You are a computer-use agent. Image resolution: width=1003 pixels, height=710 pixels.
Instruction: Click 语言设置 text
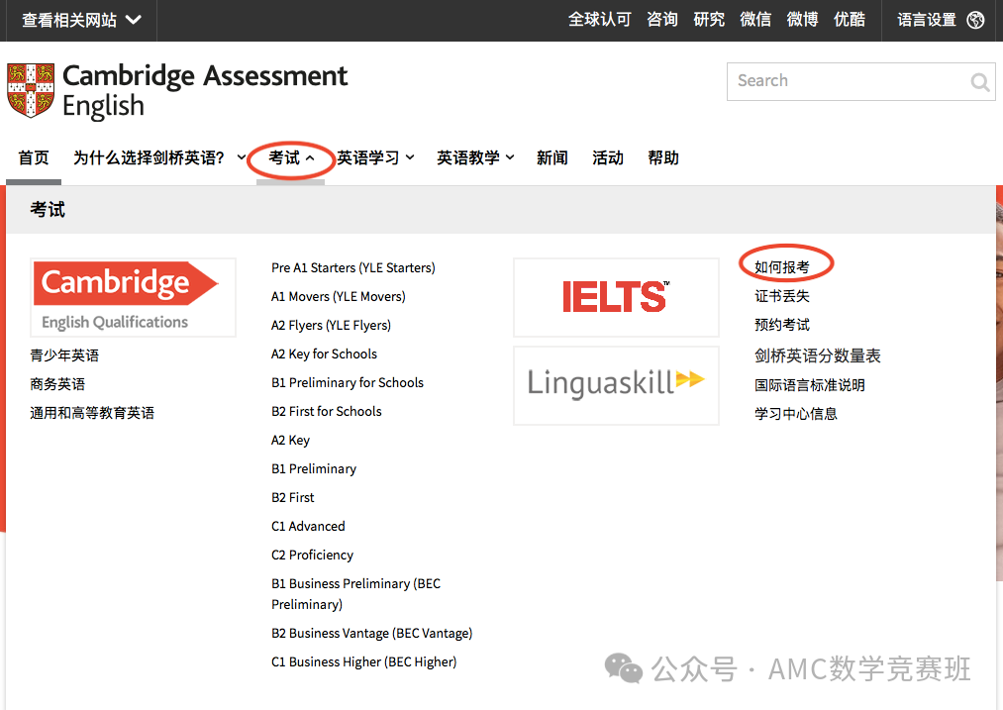pyautogui.click(x=926, y=20)
